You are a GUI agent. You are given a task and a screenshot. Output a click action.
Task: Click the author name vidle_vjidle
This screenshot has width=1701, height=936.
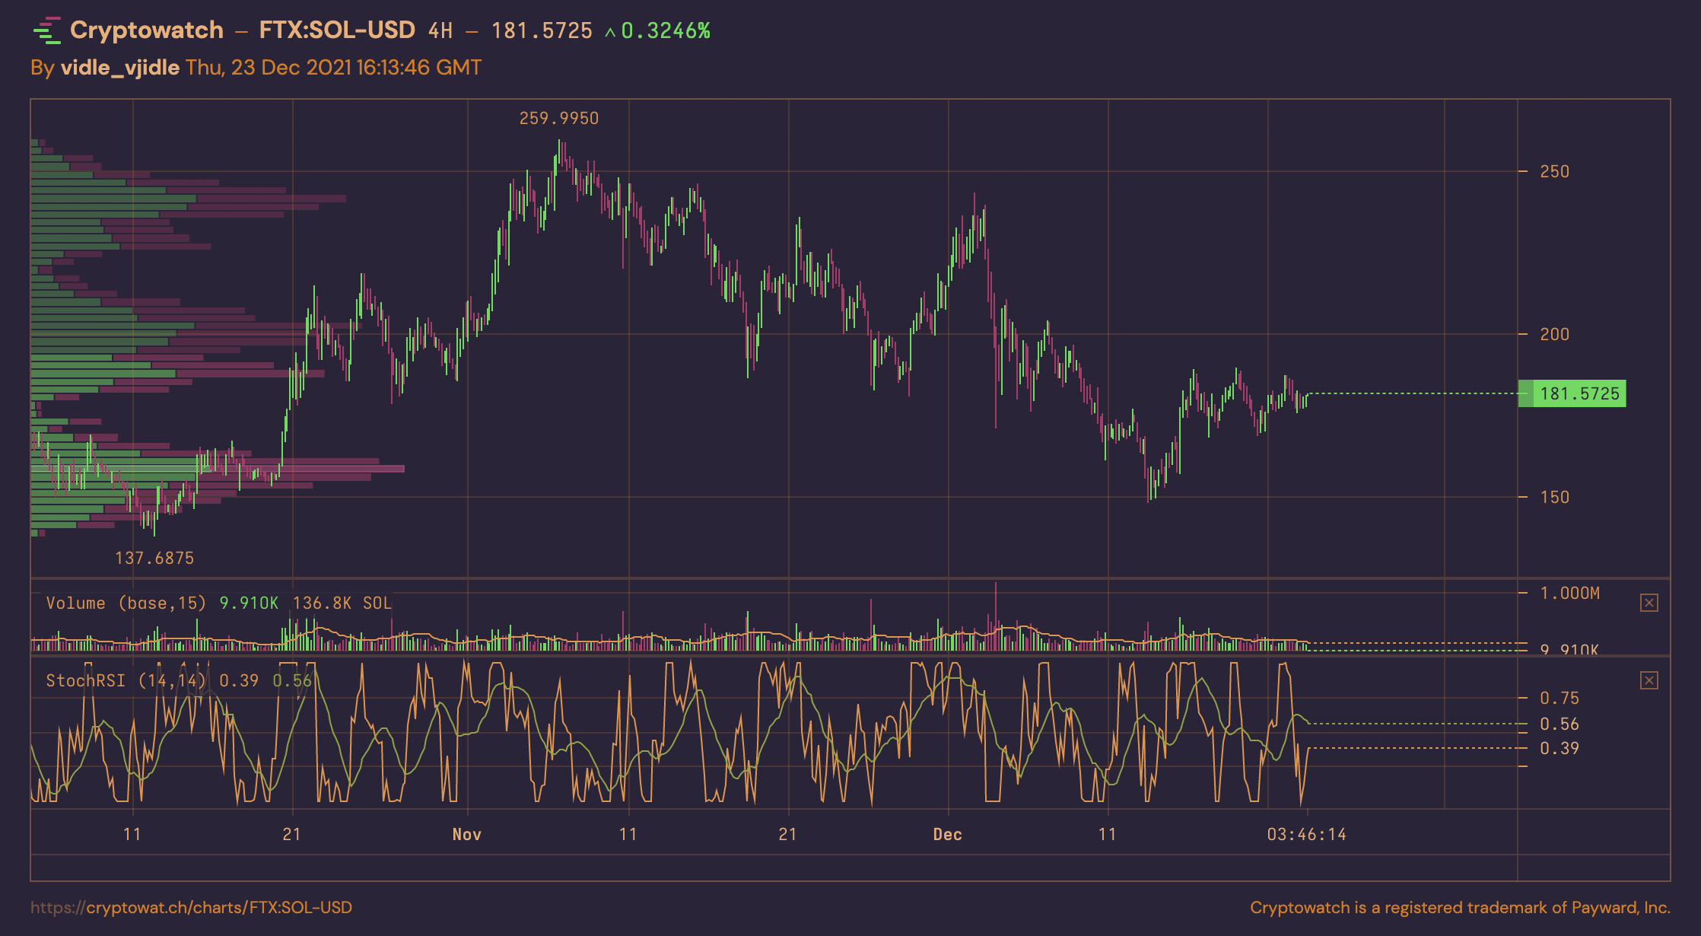point(119,67)
